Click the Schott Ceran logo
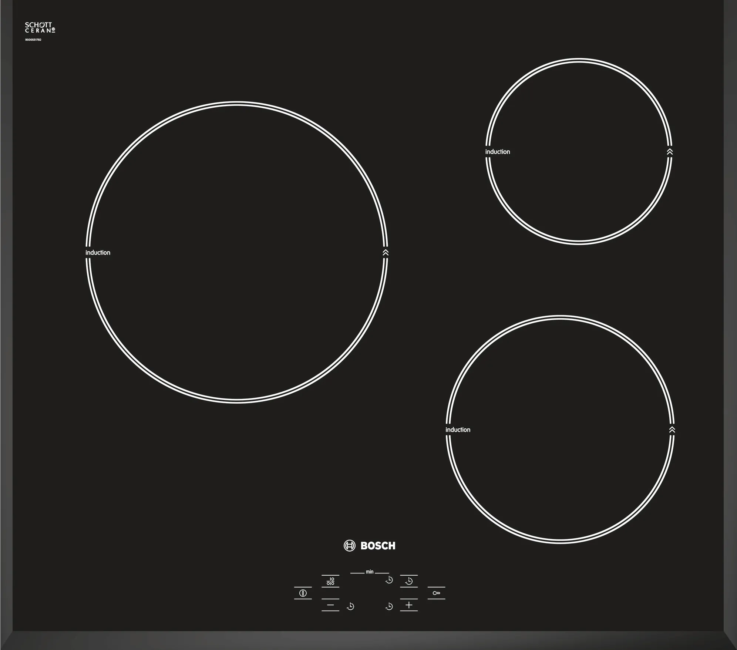 pyautogui.click(x=40, y=27)
